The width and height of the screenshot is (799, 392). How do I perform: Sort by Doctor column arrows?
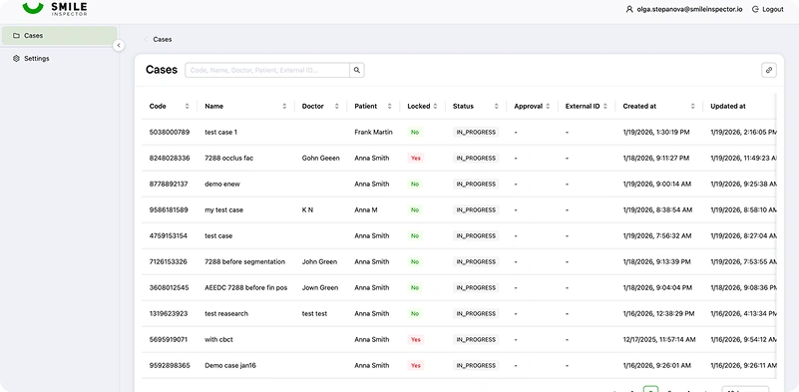337,107
